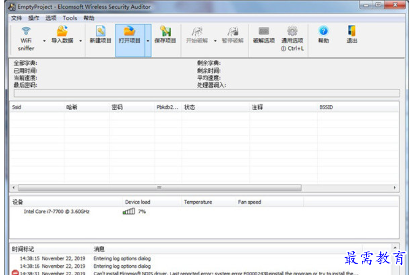Minimize the Wireless Security Auditor window
410x275 pixels.
click(366, 5)
